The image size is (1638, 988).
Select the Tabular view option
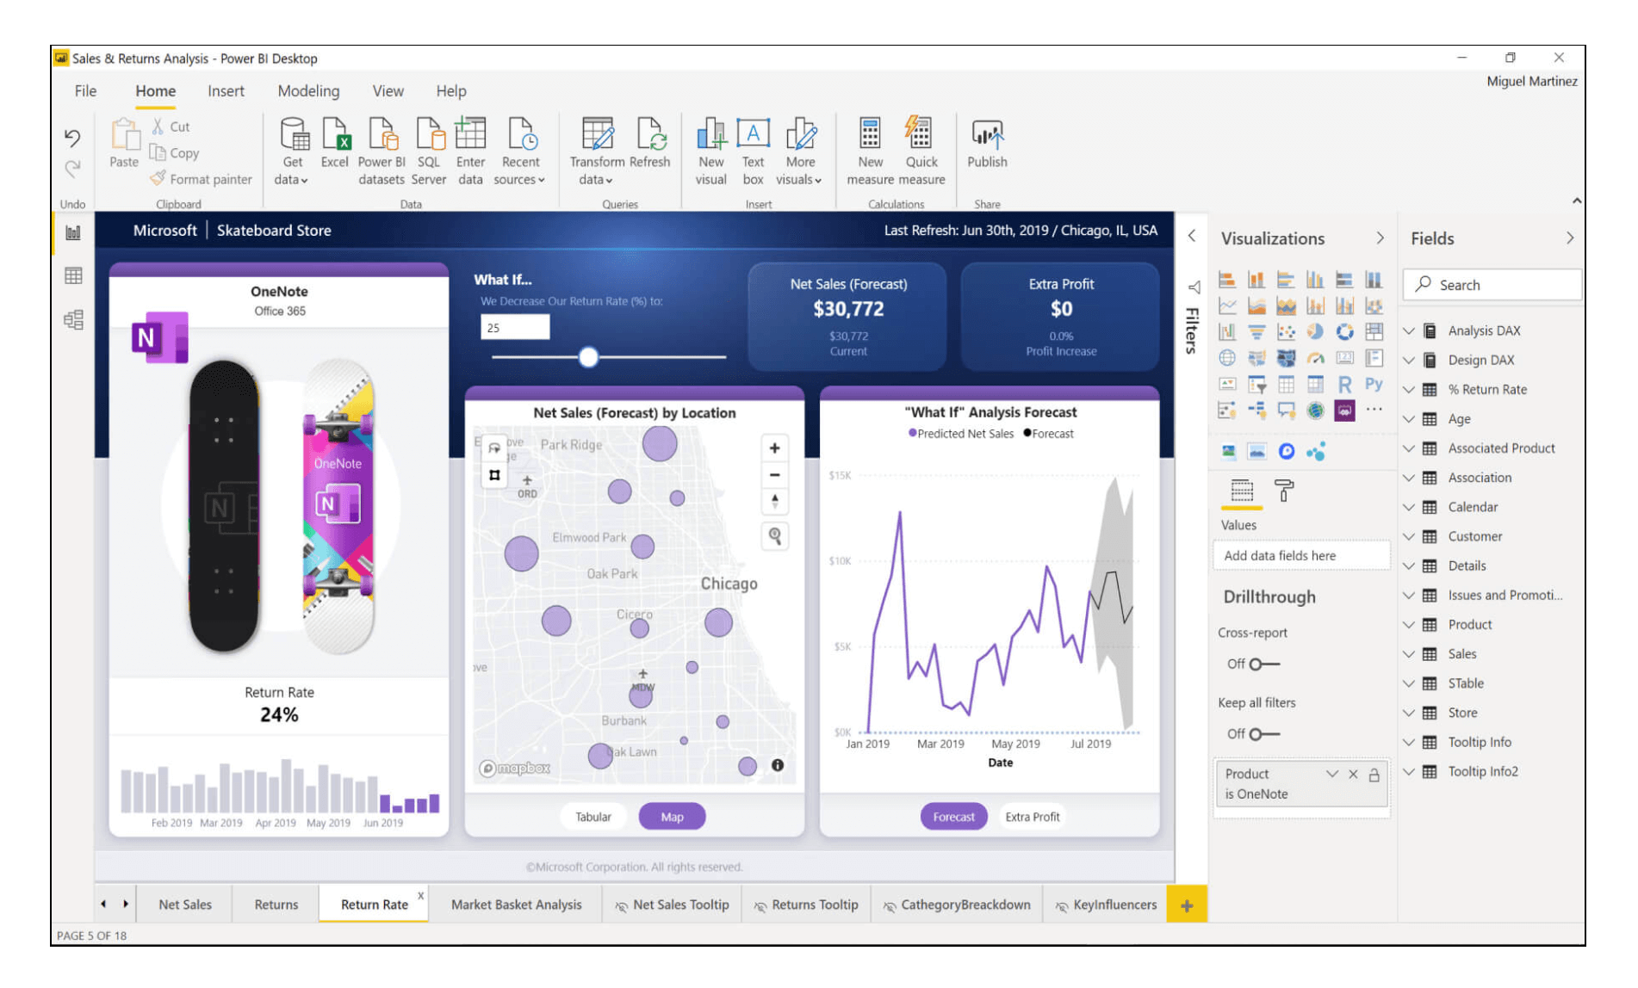click(x=593, y=817)
